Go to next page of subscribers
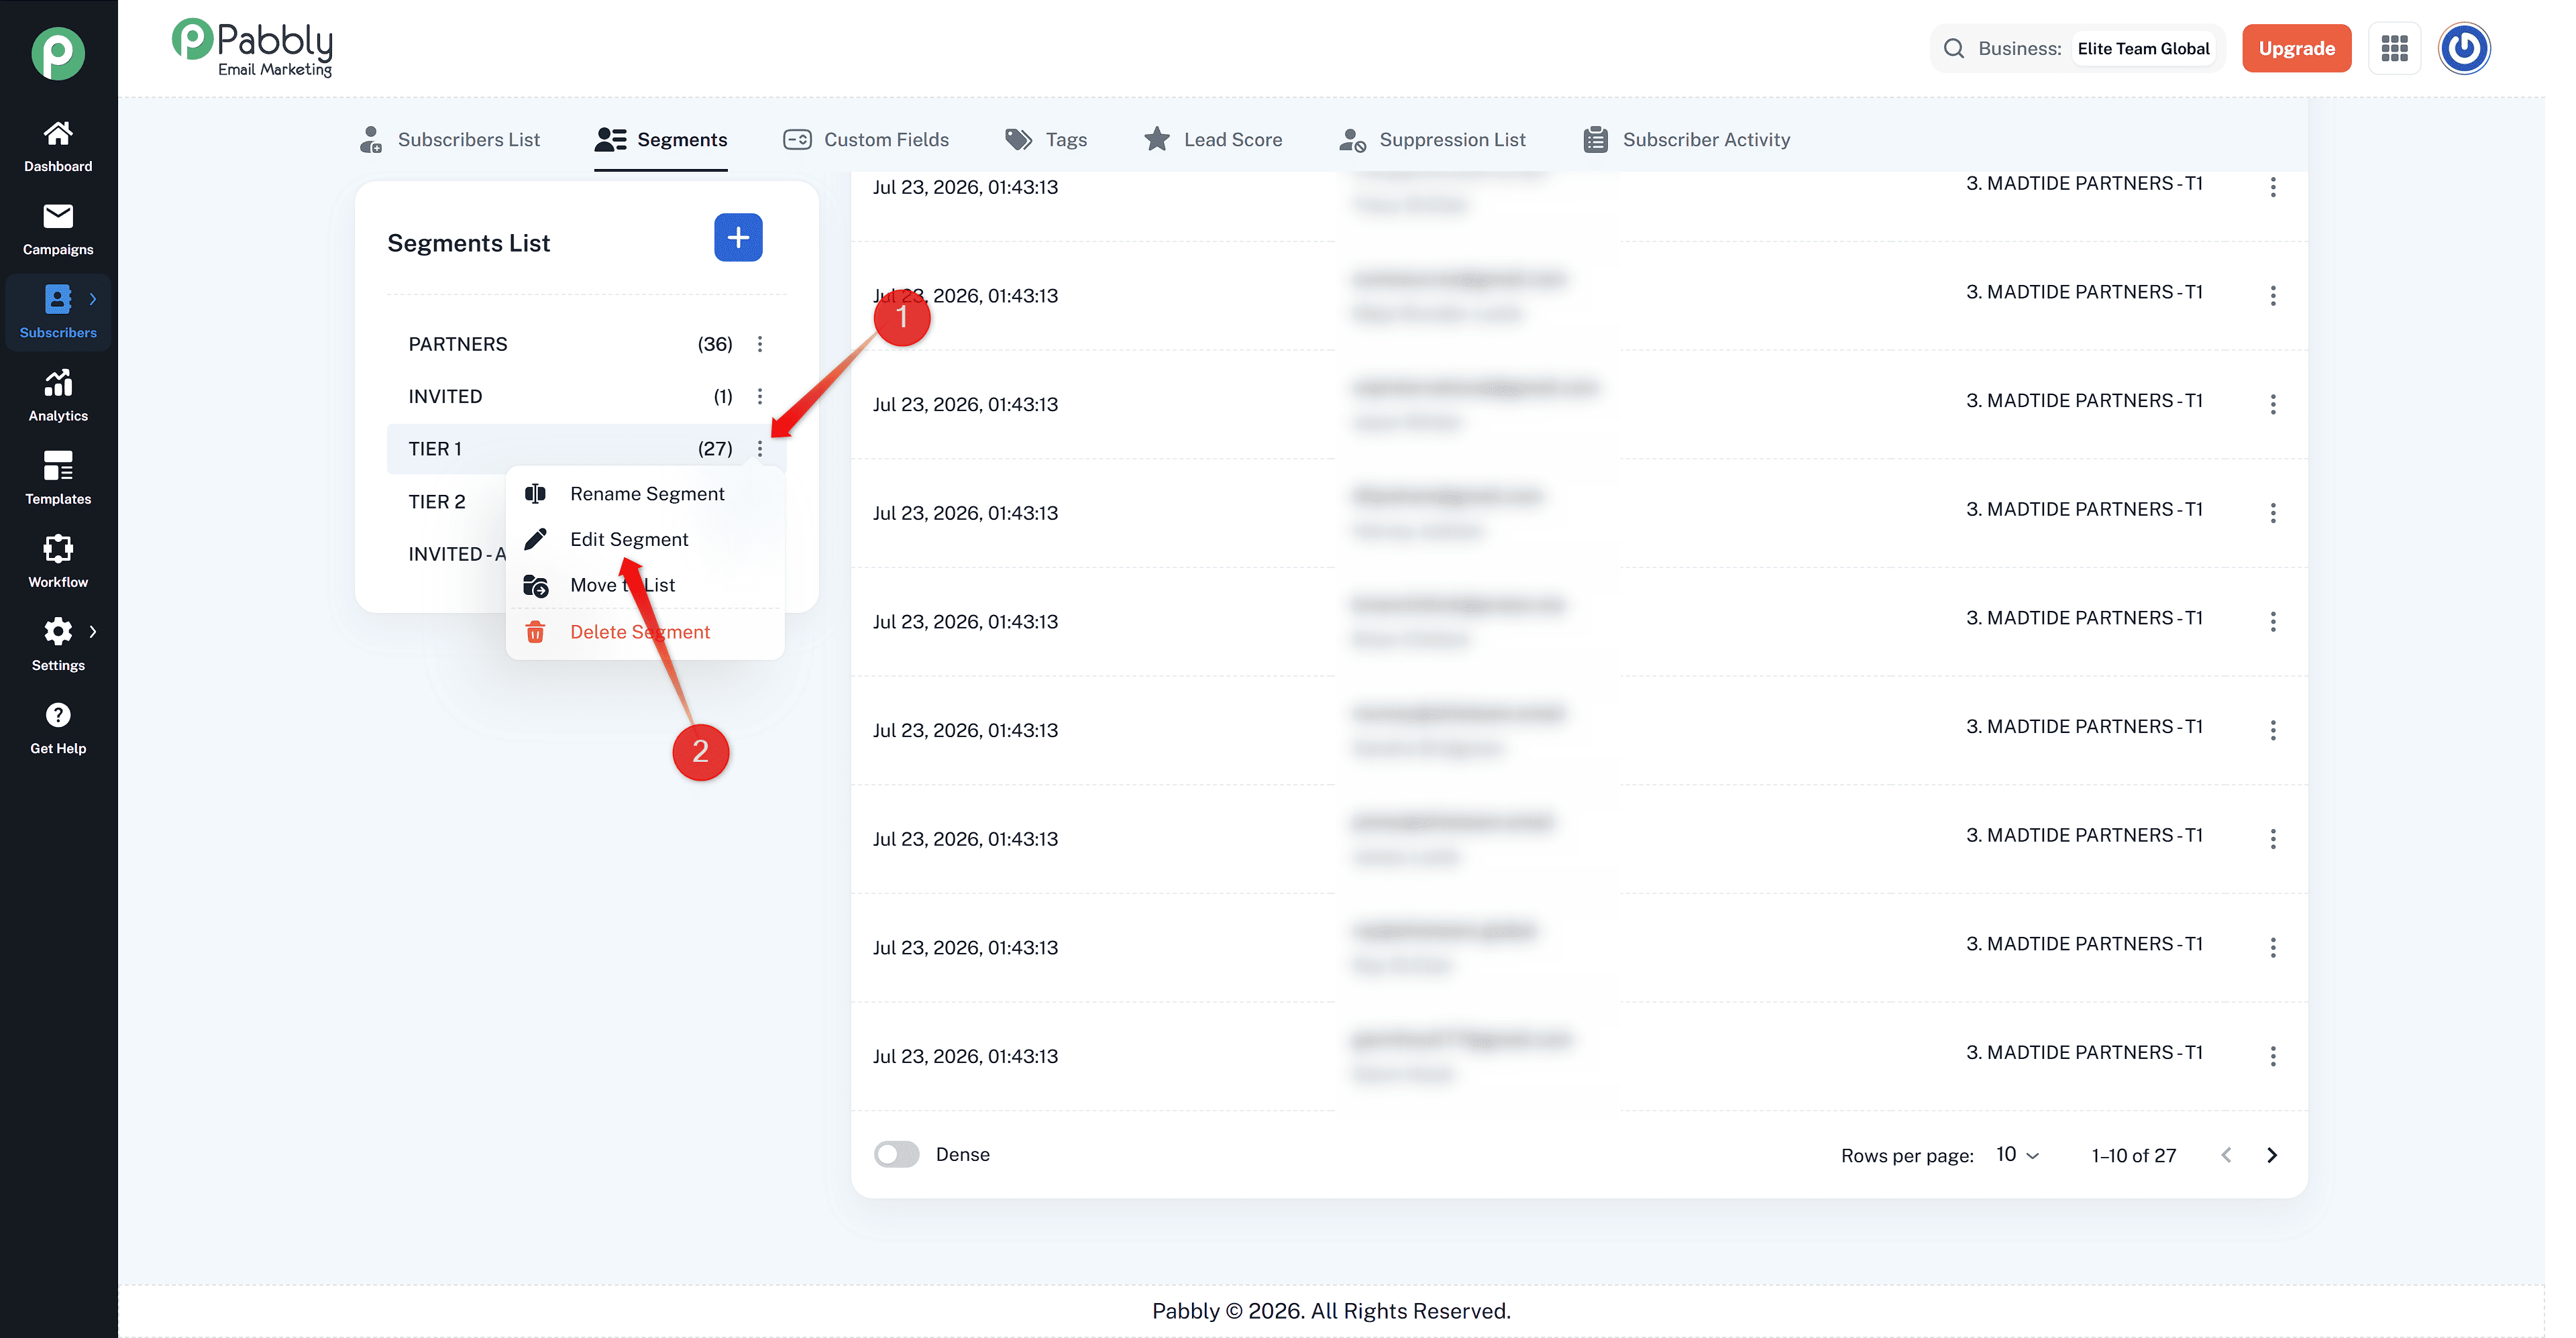Image resolution: width=2576 pixels, height=1338 pixels. click(x=2272, y=1155)
